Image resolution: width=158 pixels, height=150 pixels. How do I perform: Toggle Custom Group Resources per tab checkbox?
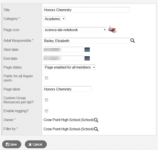click(x=47, y=100)
